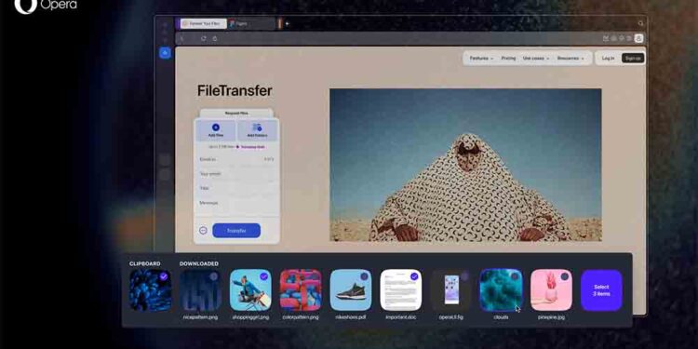The width and height of the screenshot is (698, 349).
Task: Select the clouds thumbnail
Action: coord(502,290)
